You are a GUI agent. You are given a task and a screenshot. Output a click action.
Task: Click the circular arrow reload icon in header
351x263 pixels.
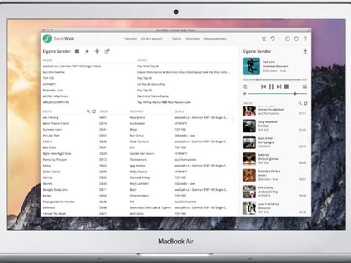pyautogui.click(x=273, y=39)
